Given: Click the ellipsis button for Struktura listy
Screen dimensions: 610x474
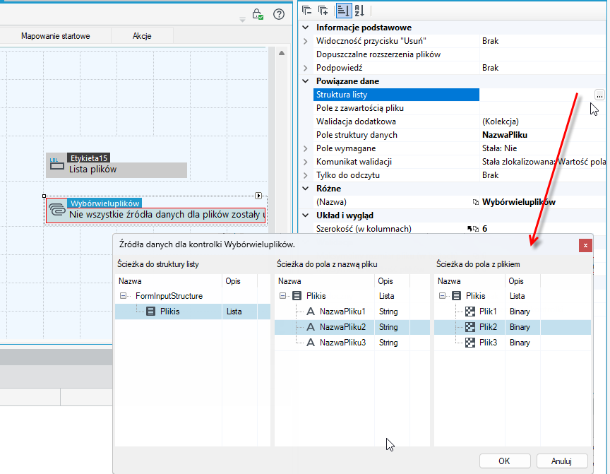Looking at the screenshot, I should pyautogui.click(x=599, y=95).
